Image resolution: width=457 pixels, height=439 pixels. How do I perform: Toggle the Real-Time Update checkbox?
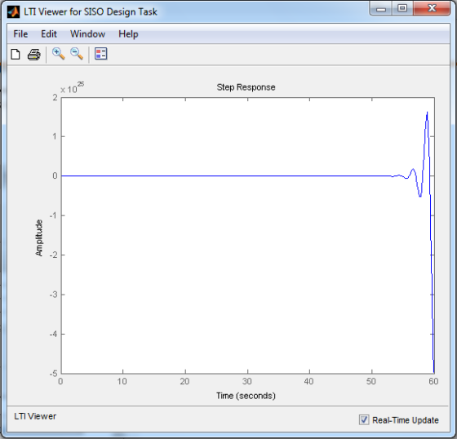[364, 419]
